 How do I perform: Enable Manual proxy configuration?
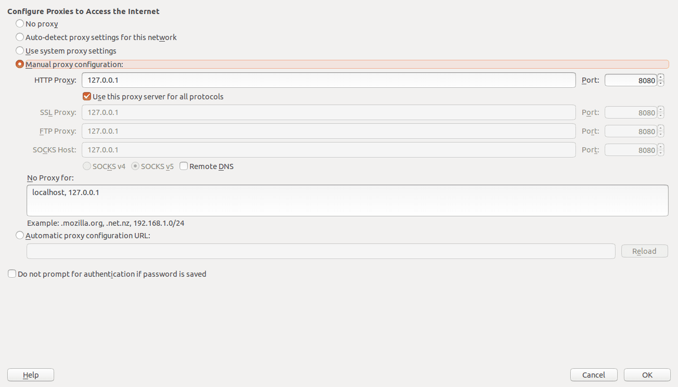[19, 63]
